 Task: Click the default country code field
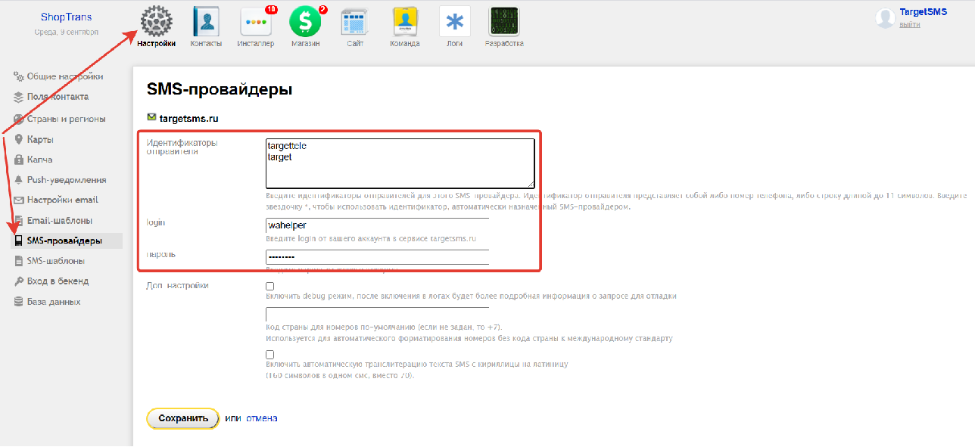click(378, 314)
